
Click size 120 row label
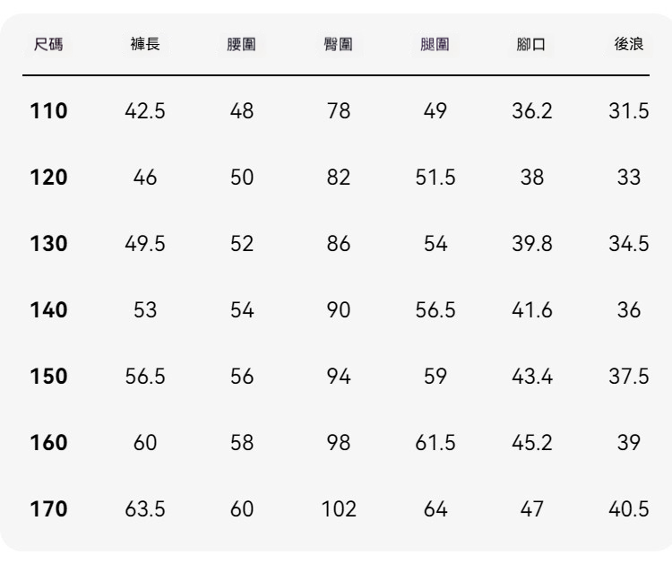49,178
